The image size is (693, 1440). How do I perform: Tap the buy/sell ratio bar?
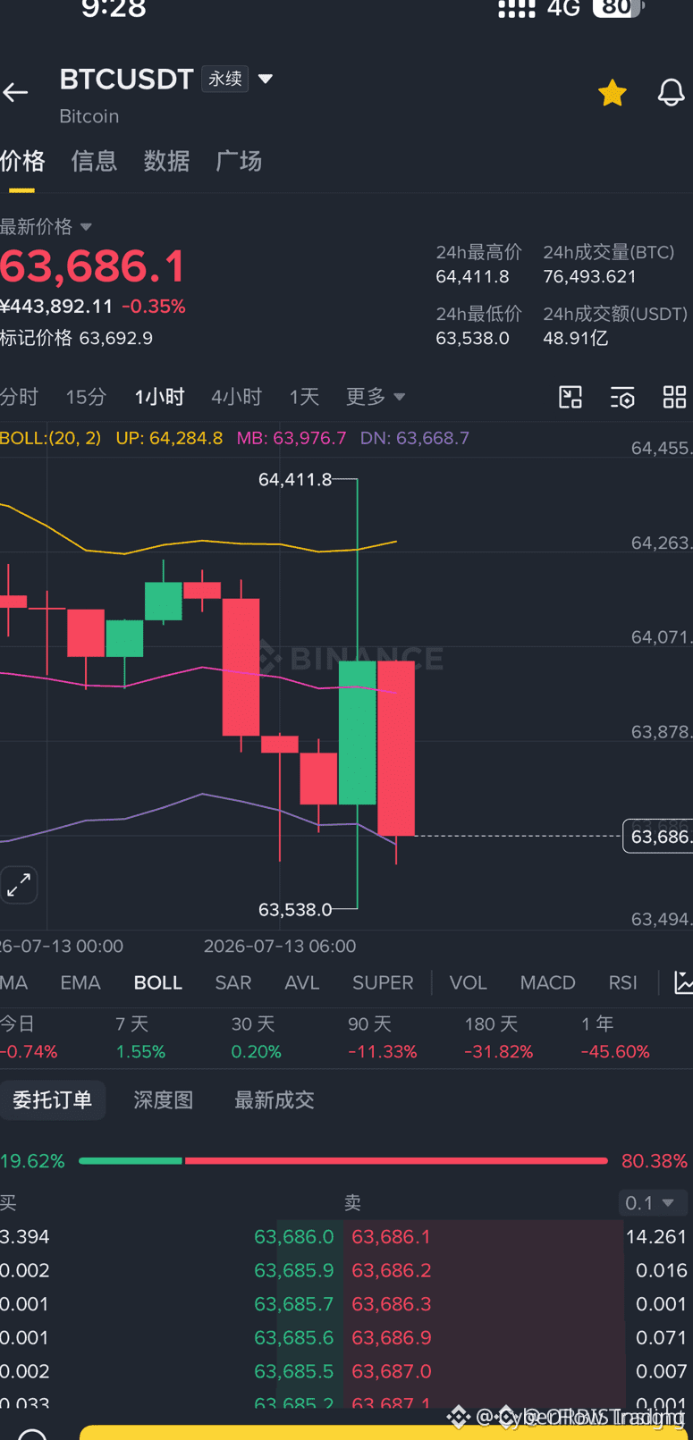343,1161
